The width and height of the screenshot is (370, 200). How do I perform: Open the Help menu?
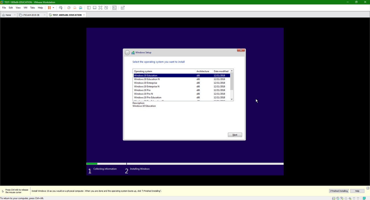(40, 8)
